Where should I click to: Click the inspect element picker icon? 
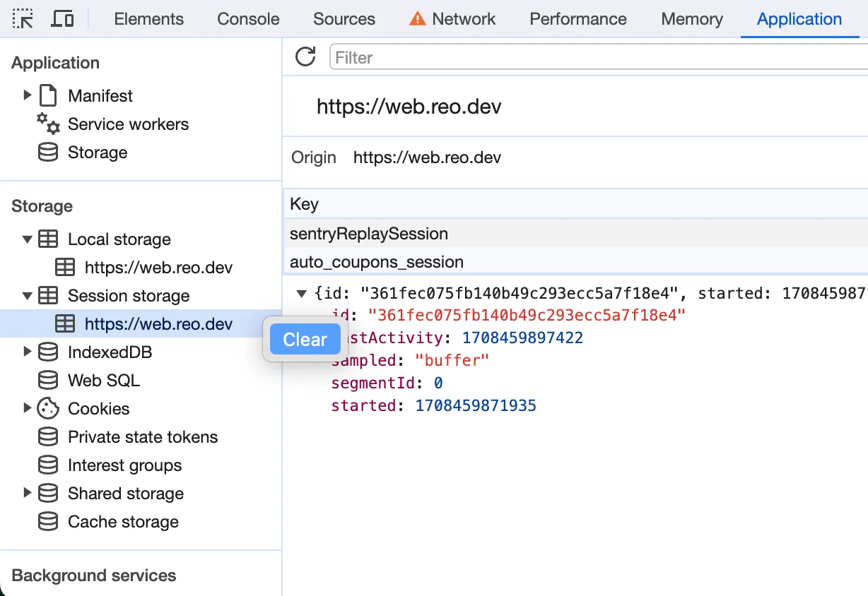click(23, 19)
